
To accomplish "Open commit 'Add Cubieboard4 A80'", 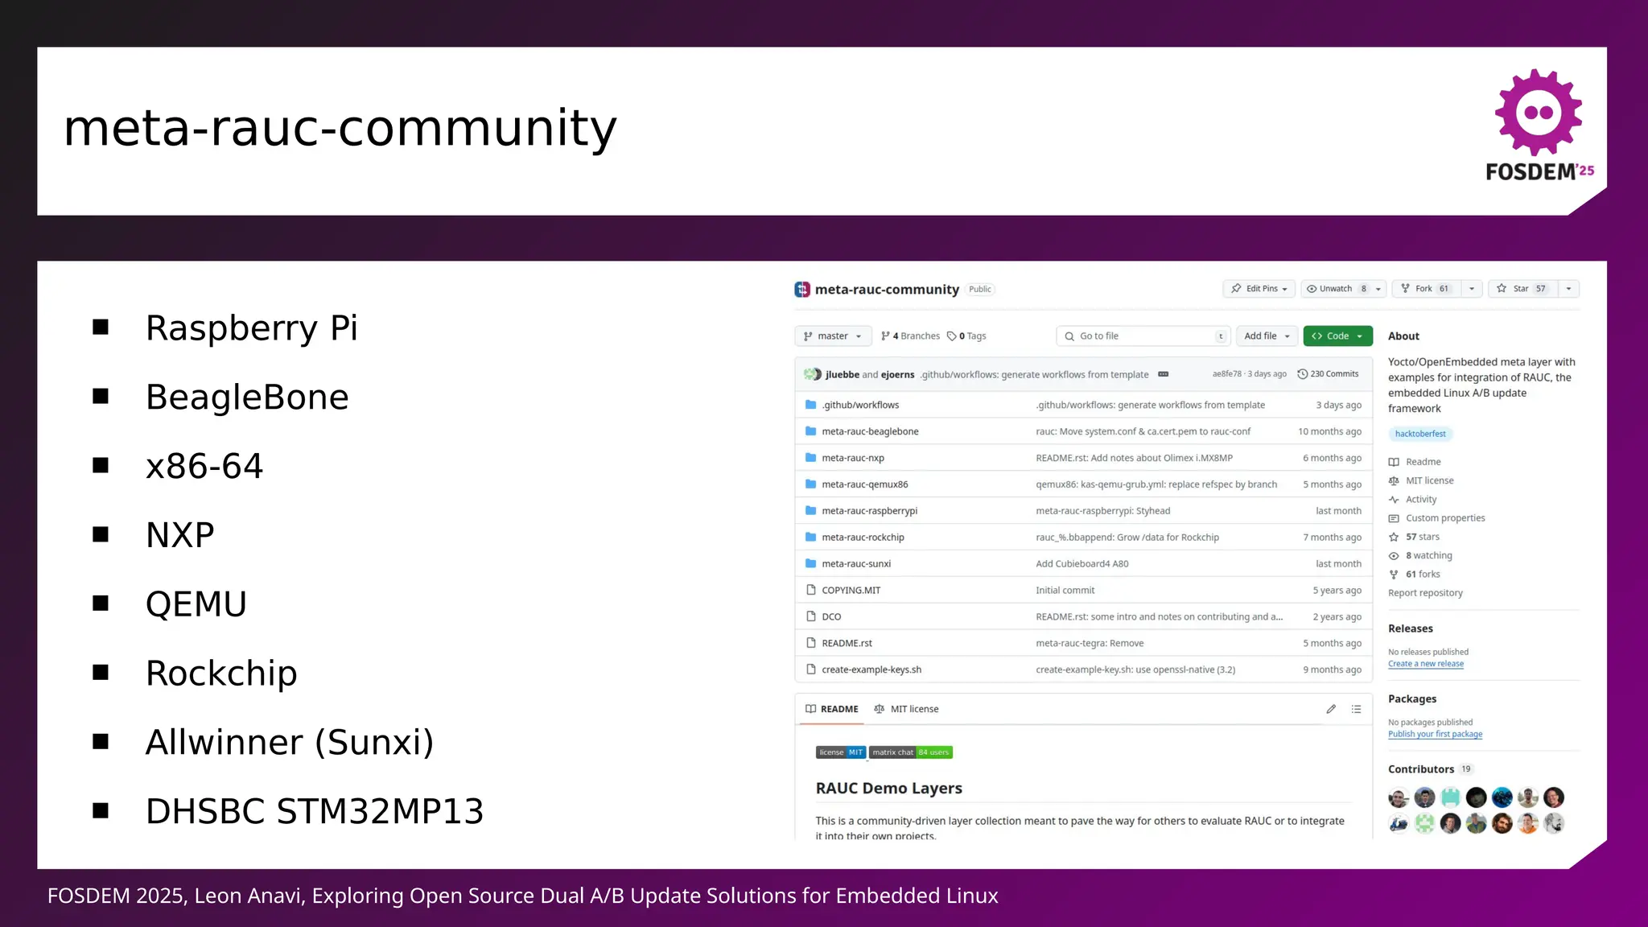I will [1081, 564].
